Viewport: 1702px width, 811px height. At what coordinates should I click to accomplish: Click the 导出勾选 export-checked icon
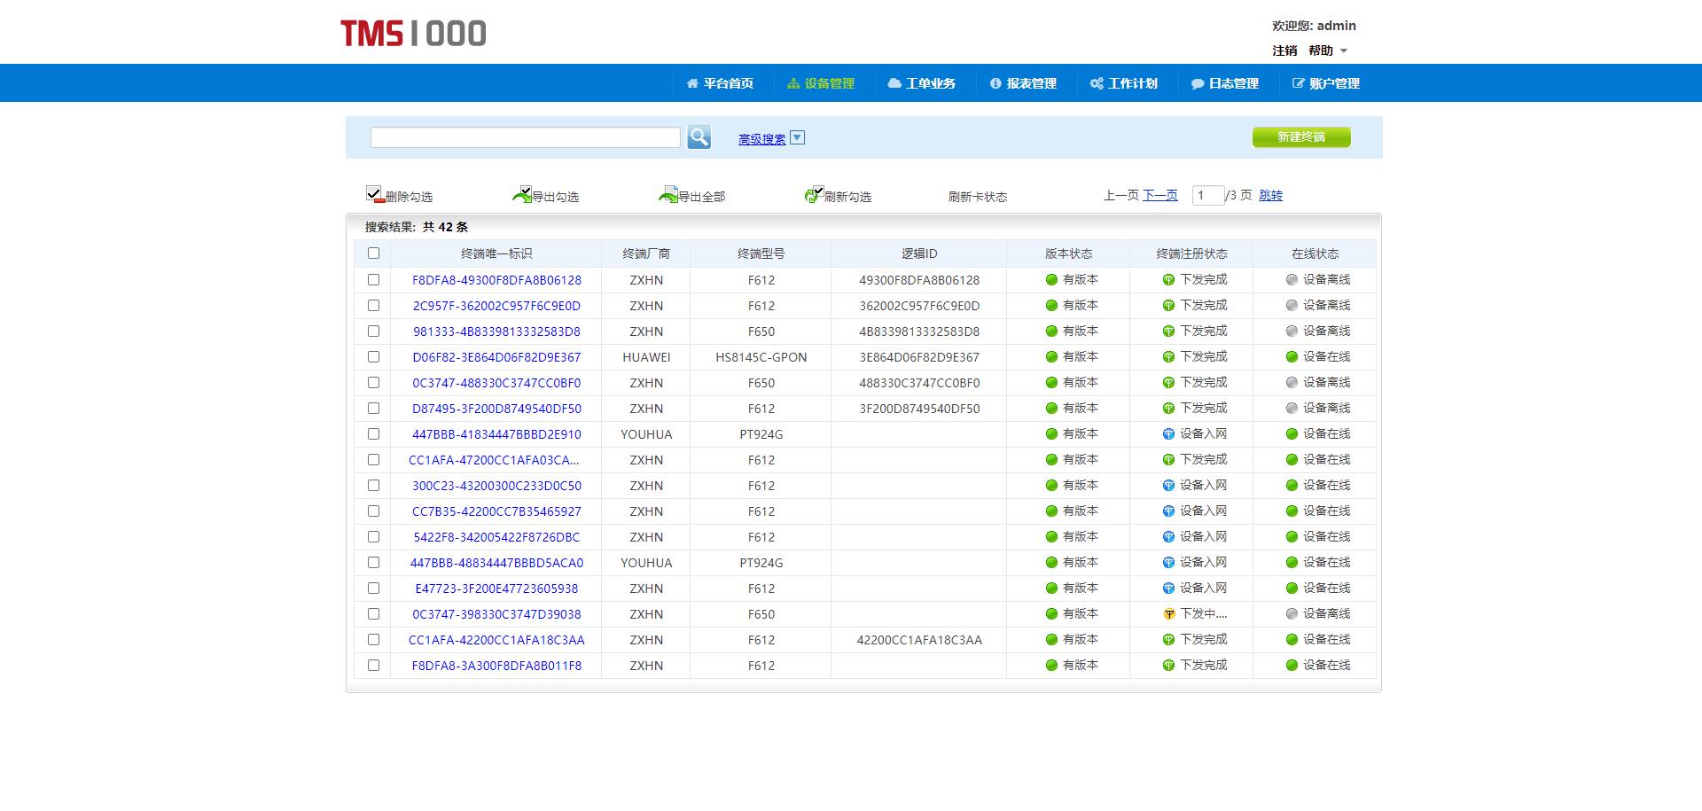click(521, 194)
